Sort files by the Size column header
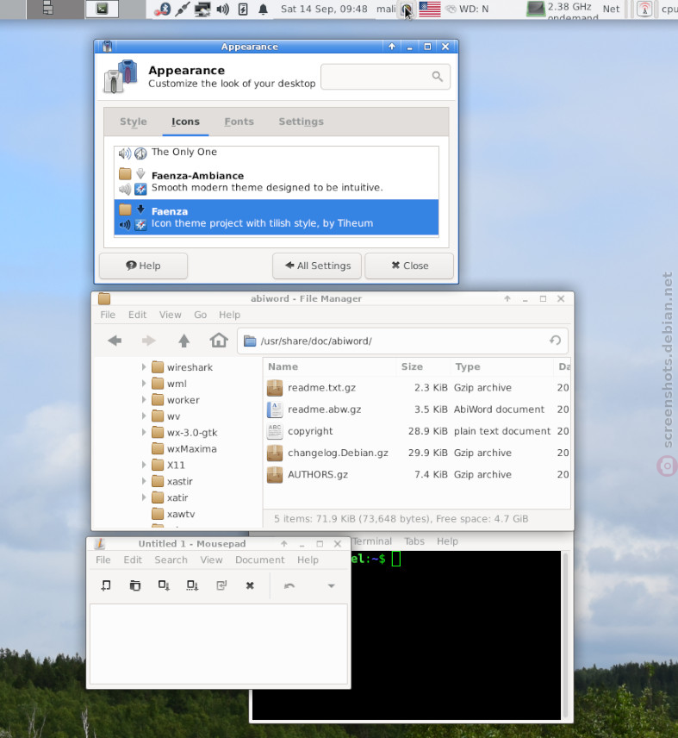Image resolution: width=678 pixels, height=738 pixels. pos(422,366)
